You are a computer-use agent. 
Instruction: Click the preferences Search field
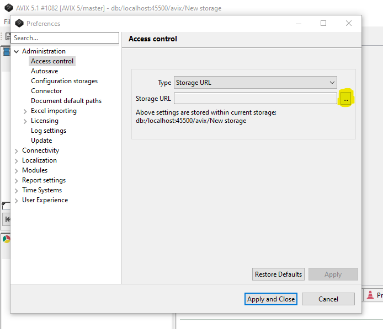[65, 38]
